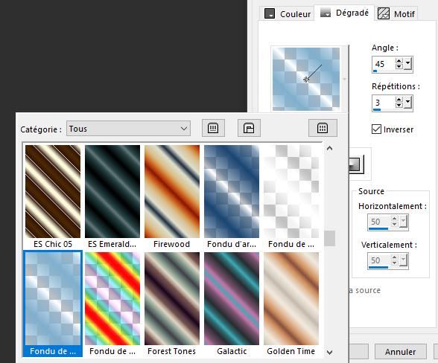
Task: Toggle the Inverser checkbox
Action: (376, 129)
